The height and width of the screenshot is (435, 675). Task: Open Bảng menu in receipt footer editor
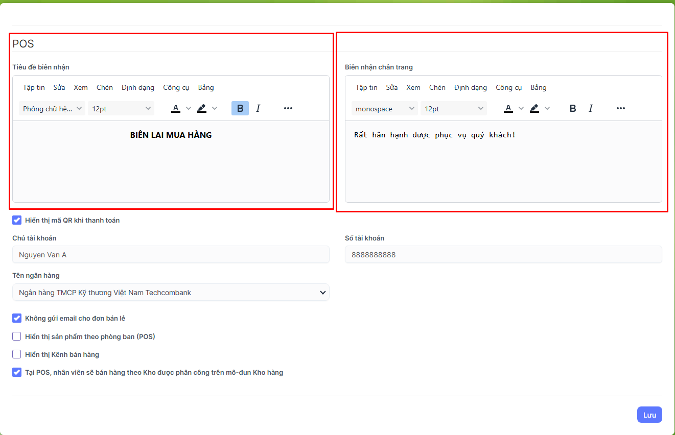pos(539,87)
